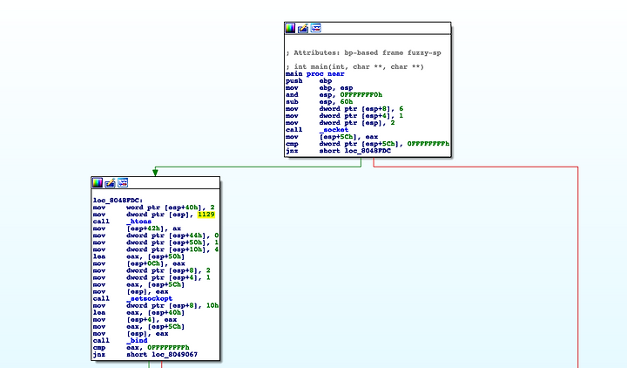Follow the _setsockopt call target

click(x=149, y=298)
